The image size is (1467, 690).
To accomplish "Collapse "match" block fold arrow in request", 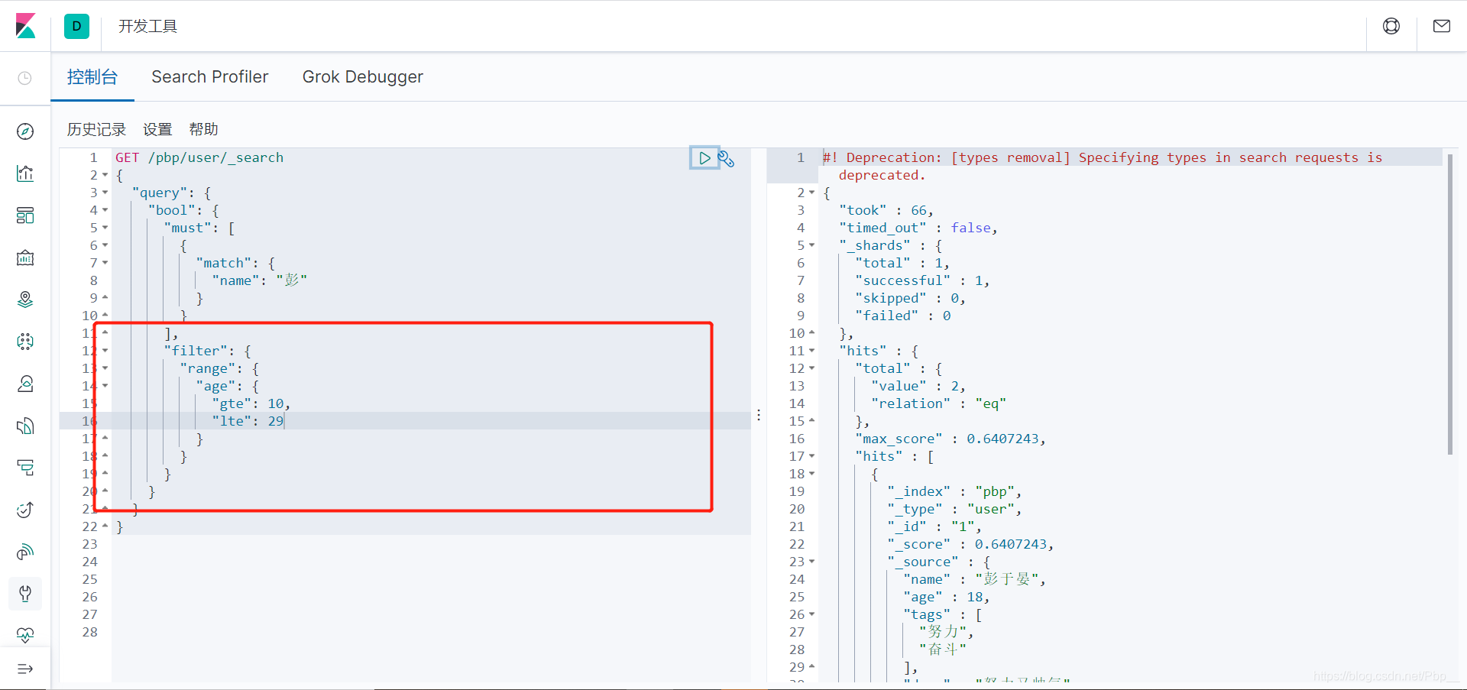I will (x=105, y=263).
